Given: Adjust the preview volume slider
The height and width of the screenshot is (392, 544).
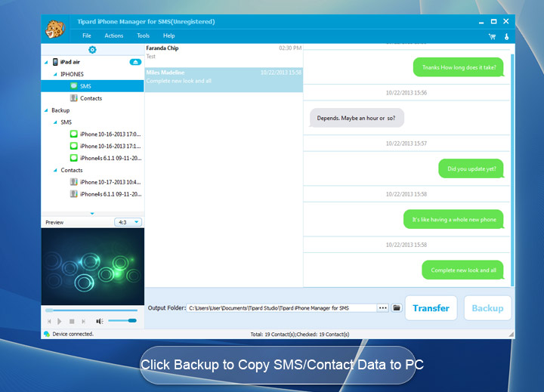Looking at the screenshot, I should 122,320.
